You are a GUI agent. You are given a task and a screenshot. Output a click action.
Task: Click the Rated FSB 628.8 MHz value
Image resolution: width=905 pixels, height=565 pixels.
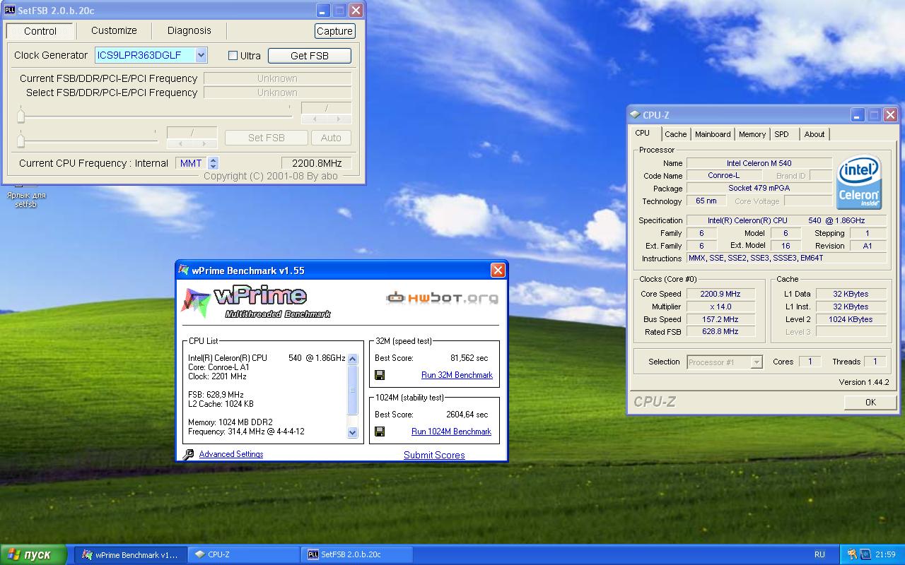click(720, 331)
